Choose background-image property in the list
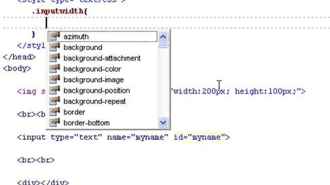The width and height of the screenshot is (330, 185). click(x=103, y=80)
